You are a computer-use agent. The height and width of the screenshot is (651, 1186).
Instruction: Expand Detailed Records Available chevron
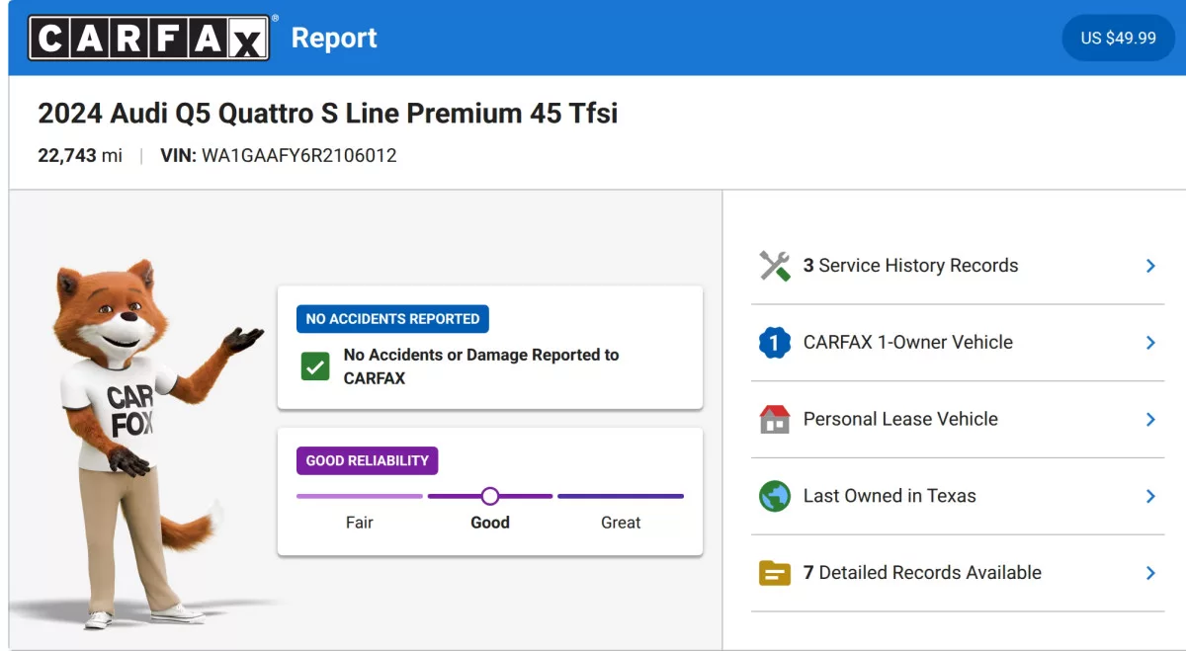point(1150,573)
